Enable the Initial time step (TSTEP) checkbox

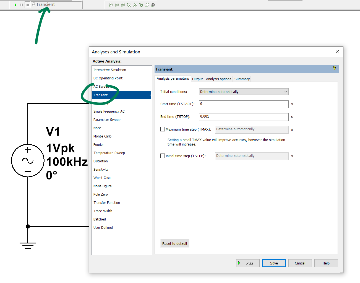[163, 156]
